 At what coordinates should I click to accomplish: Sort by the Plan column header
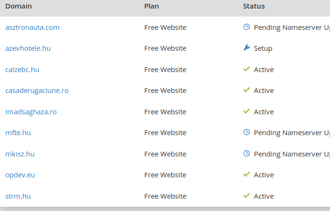(x=152, y=6)
